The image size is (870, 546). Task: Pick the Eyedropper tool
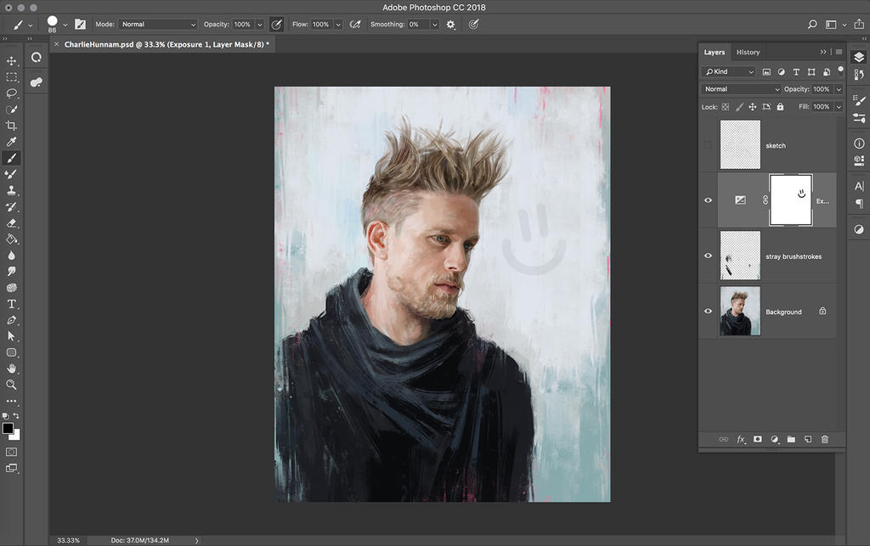(x=12, y=142)
